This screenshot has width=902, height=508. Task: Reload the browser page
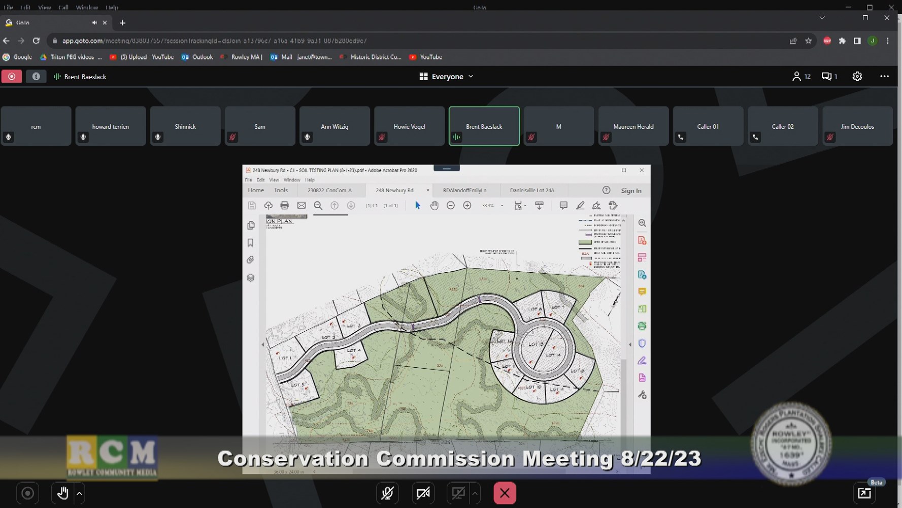[x=36, y=41]
